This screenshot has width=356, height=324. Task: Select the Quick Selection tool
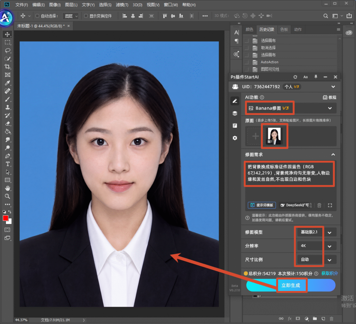[x=8, y=58]
